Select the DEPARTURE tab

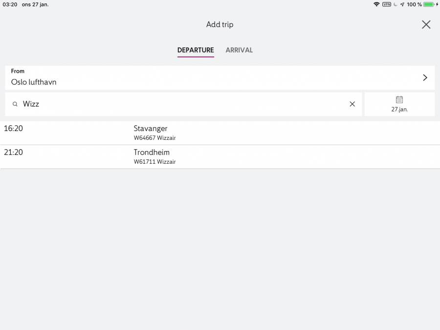pyautogui.click(x=196, y=50)
